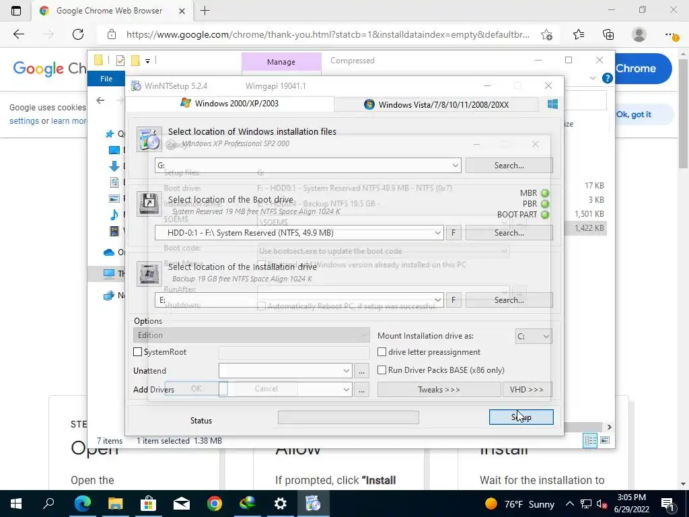Open File Explorer from the taskbar

116,504
